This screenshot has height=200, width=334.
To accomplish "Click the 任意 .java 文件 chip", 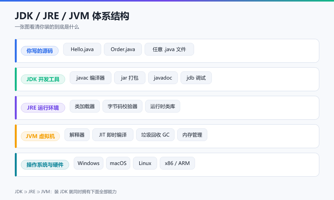I will (169, 49).
